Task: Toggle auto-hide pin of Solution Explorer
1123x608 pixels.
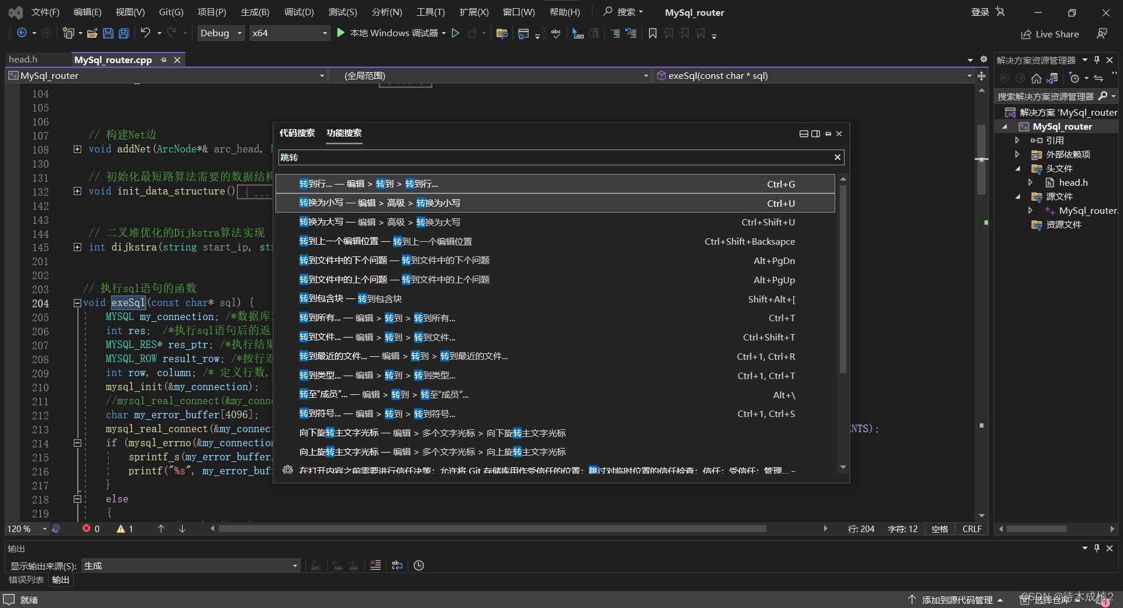Action: pyautogui.click(x=1097, y=60)
